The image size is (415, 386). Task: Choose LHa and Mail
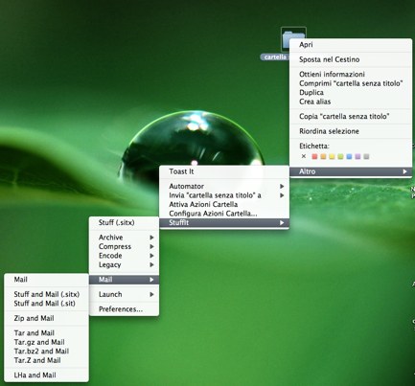[47, 375]
